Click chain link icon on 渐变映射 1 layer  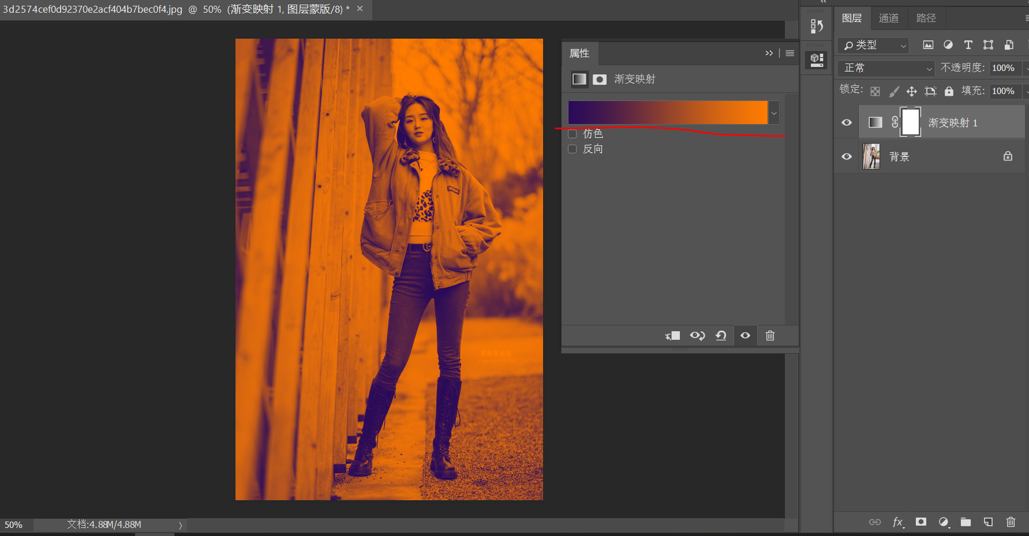click(895, 122)
